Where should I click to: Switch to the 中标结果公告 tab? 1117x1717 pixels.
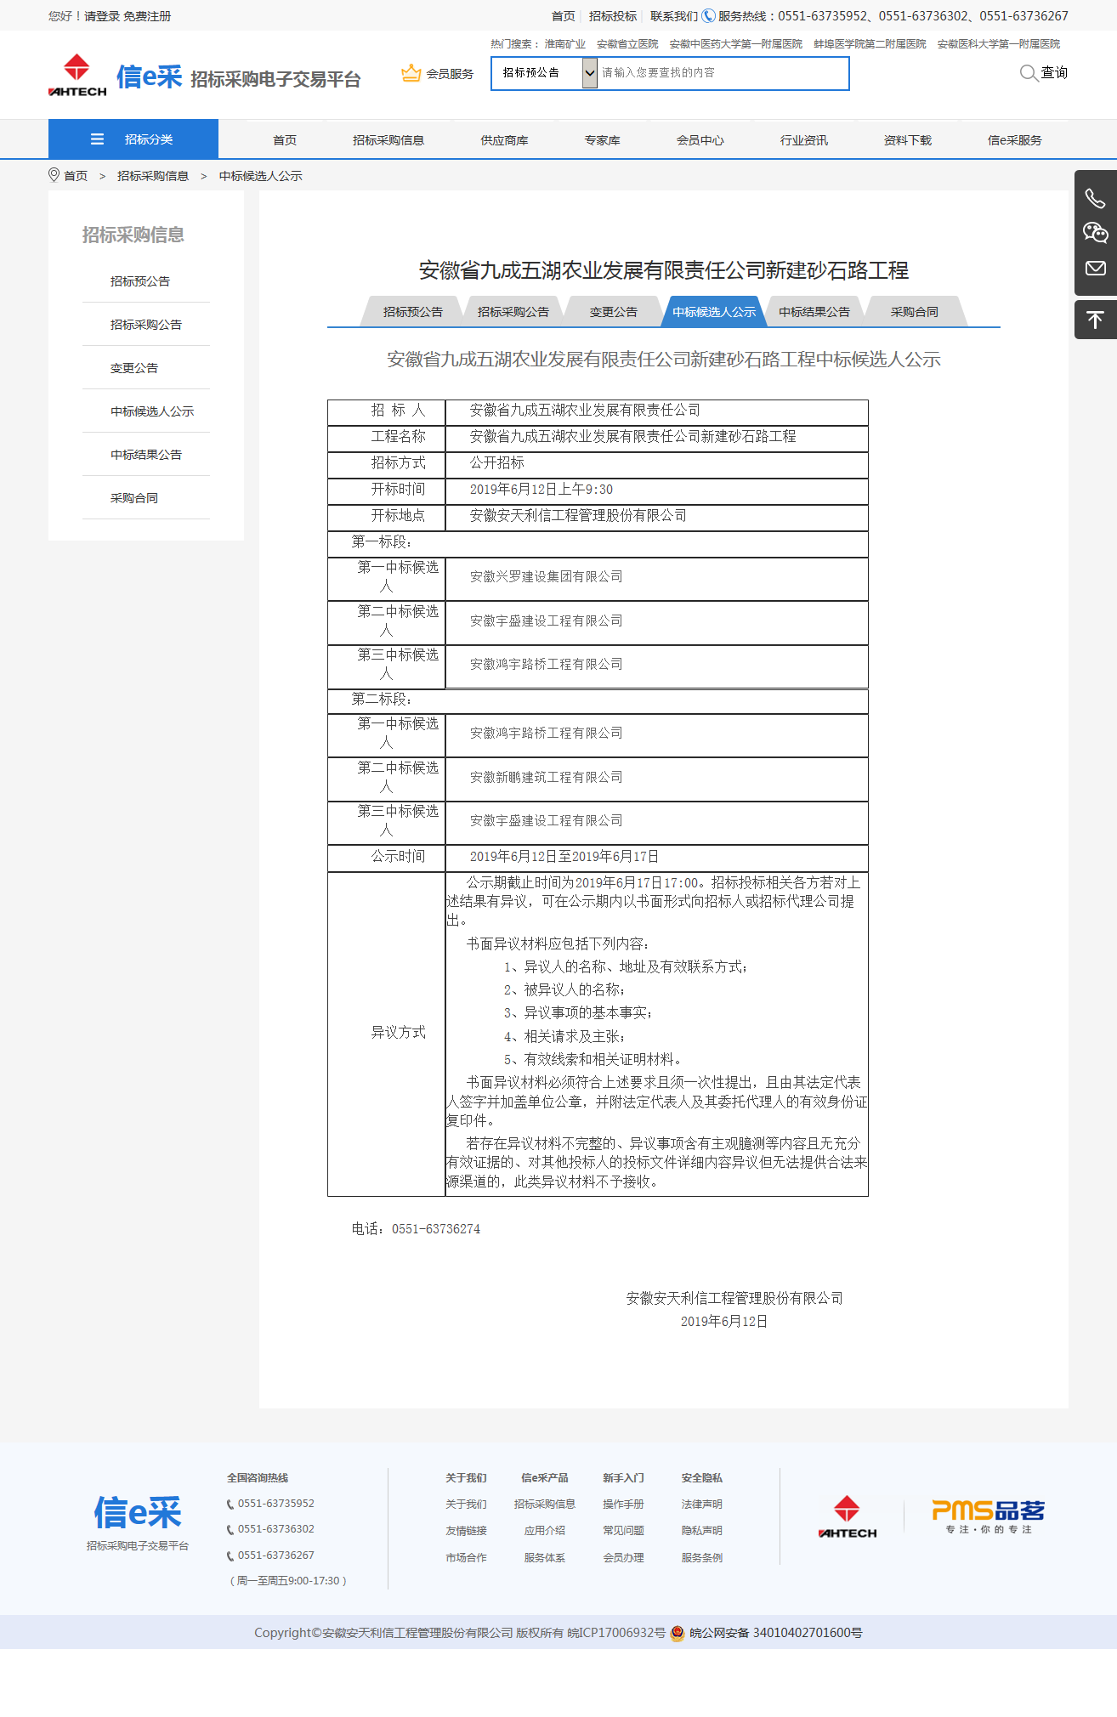(814, 312)
